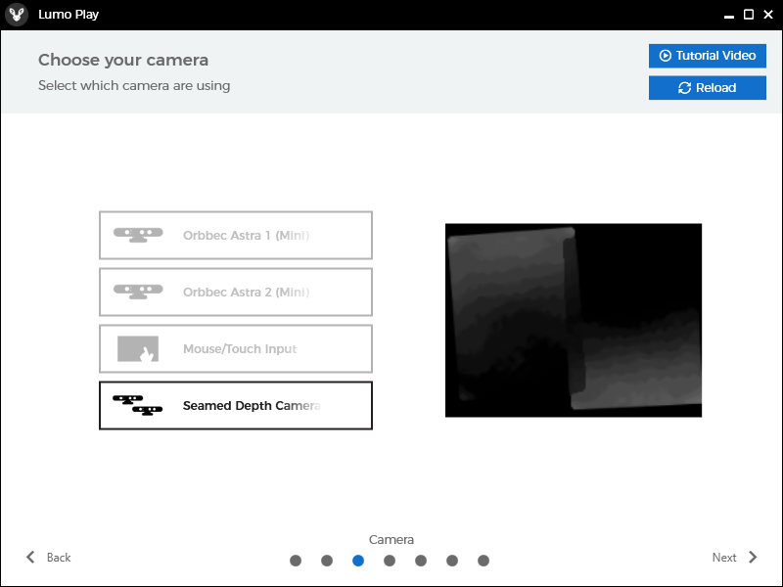Choose the Mouse/Touch Input option
The image size is (783, 587).
[x=236, y=349]
